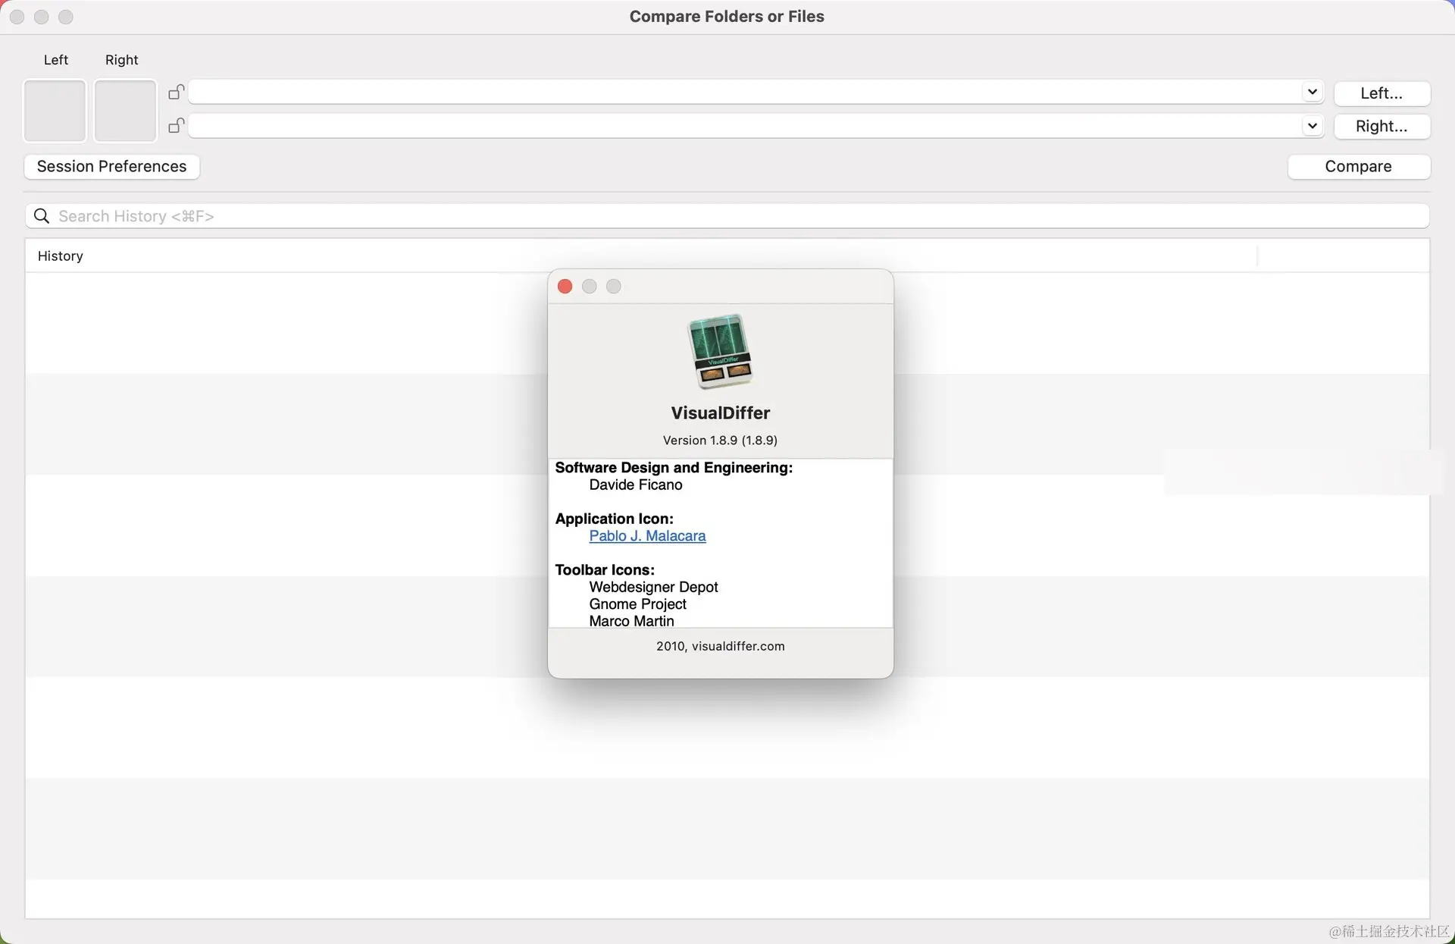
Task: Click the Right... browse button
Action: click(x=1381, y=127)
